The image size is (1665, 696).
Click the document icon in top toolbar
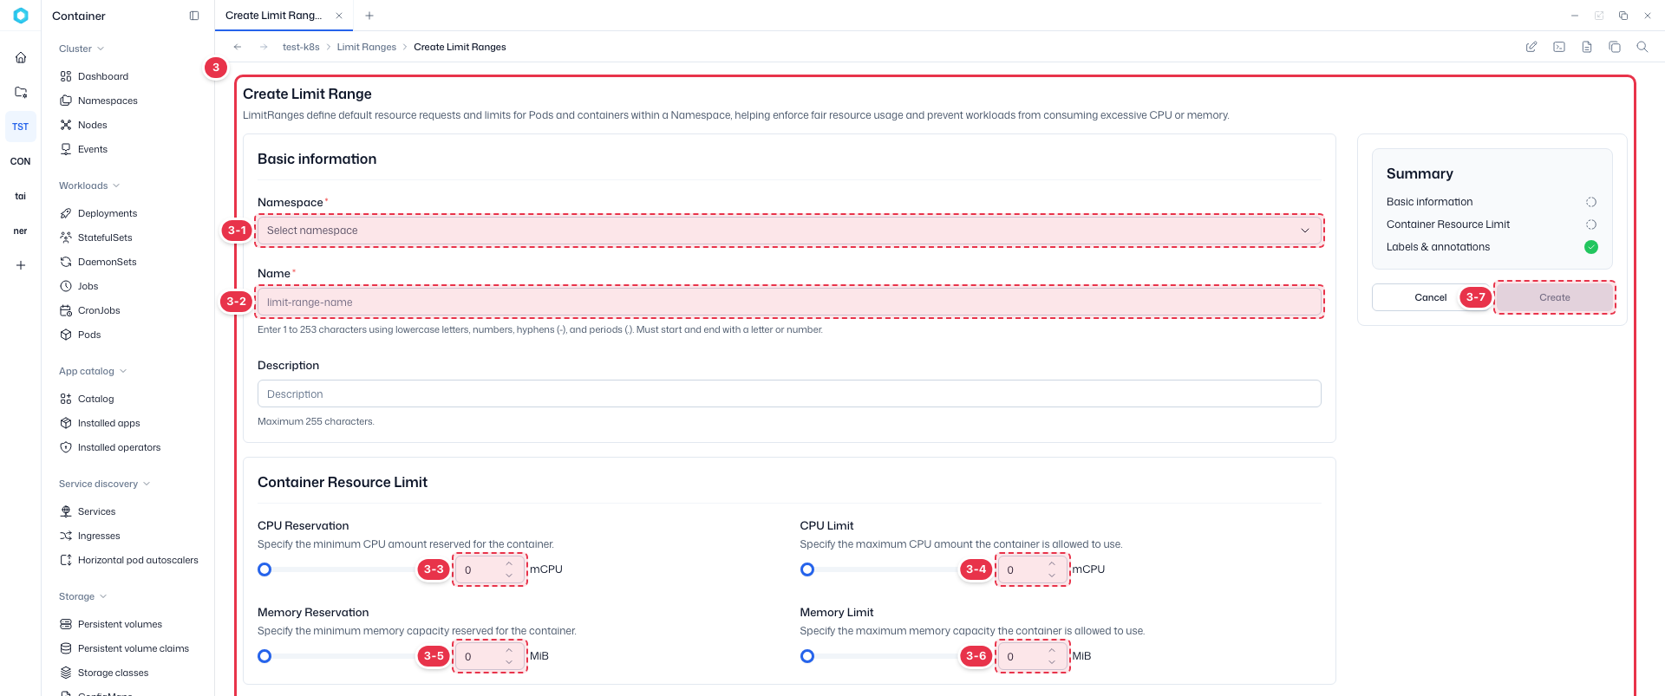pos(1587,47)
